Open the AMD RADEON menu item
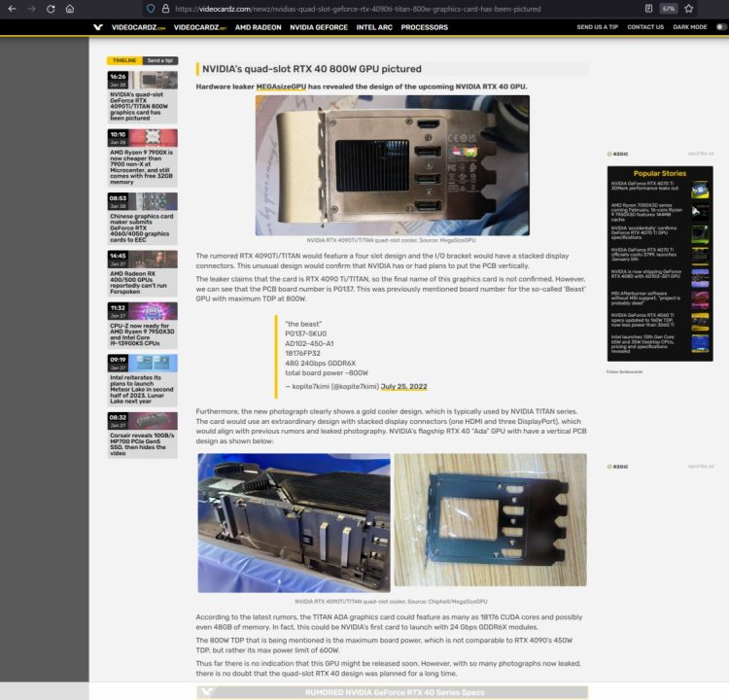Image resolution: width=729 pixels, height=700 pixels. coord(258,27)
